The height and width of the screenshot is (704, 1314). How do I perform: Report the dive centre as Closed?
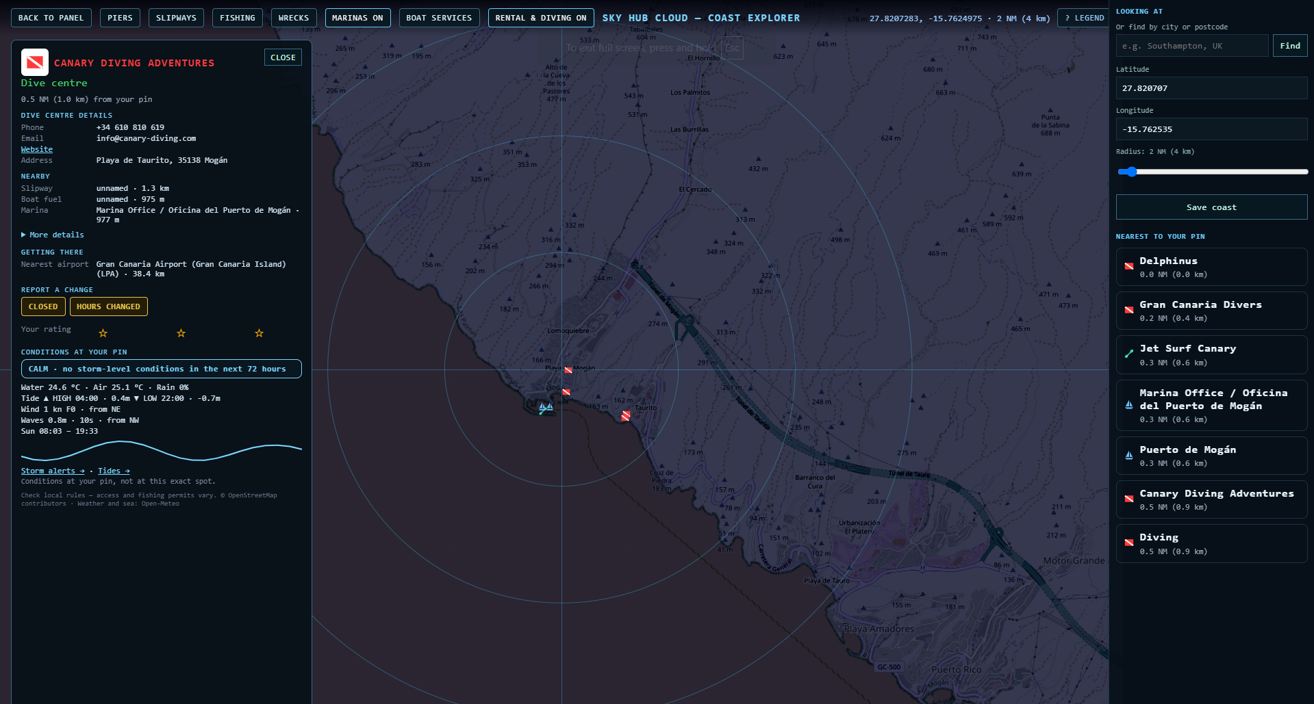(43, 307)
